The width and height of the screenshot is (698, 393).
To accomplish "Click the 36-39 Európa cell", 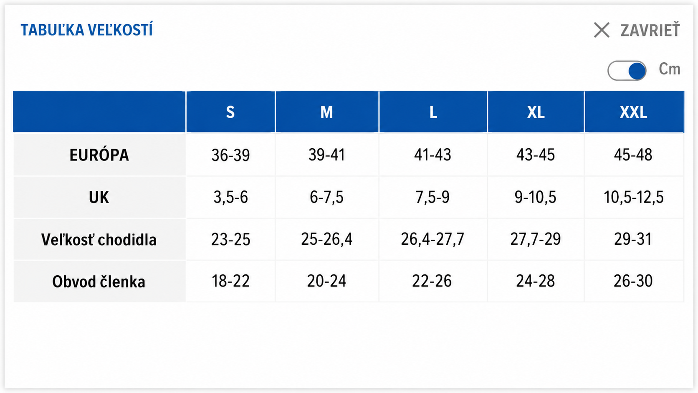I will click(x=230, y=155).
